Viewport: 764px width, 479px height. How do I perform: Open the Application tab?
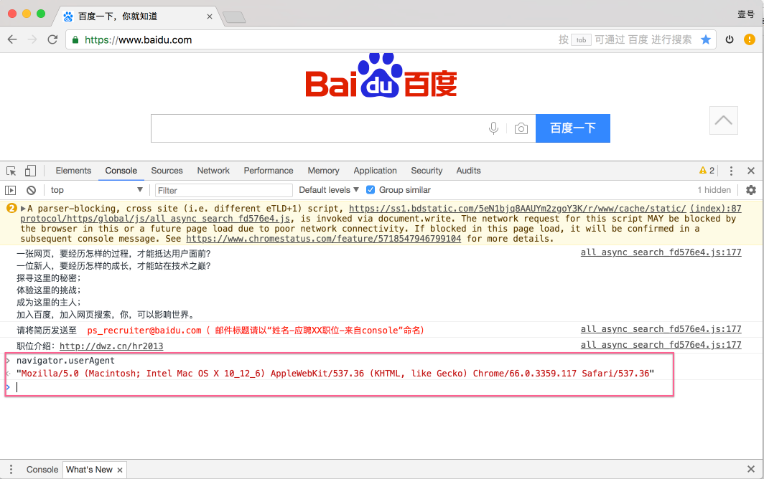(x=375, y=171)
